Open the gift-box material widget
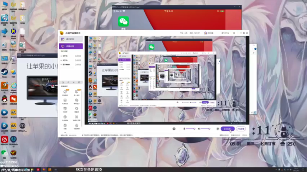307x172 pixels. pos(65,109)
